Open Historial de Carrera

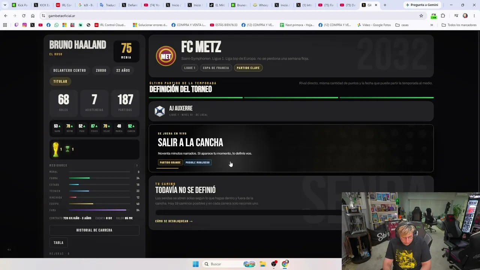click(x=94, y=230)
